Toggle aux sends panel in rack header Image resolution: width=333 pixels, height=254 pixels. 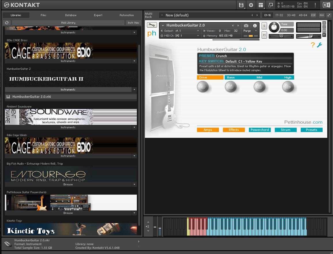[322, 15]
